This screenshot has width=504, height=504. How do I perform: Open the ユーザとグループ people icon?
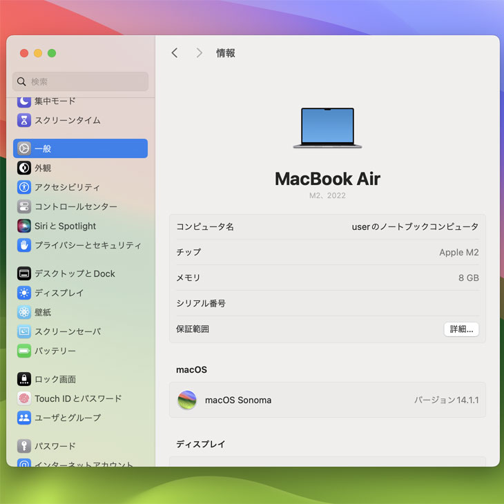(24, 418)
